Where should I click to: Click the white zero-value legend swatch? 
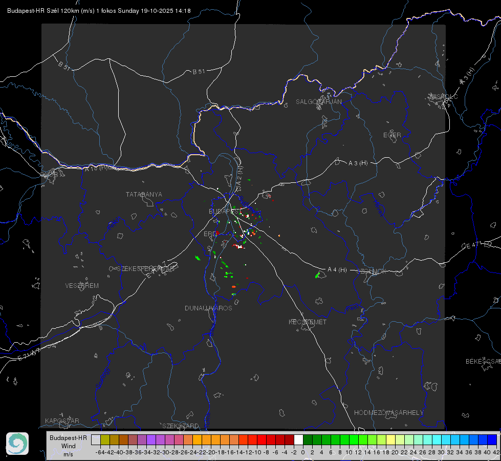(x=298, y=439)
